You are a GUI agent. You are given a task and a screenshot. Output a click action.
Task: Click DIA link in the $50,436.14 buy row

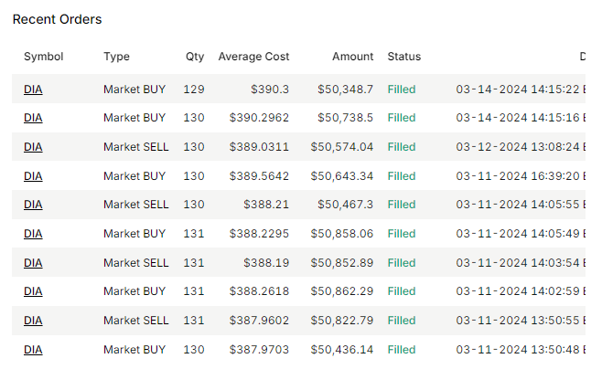coord(33,350)
